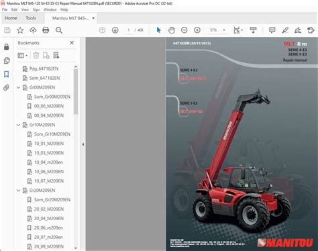This screenshot has width=318, height=251.
Task: Open the 10_07_M209EN bookmark
Action: 49,181
